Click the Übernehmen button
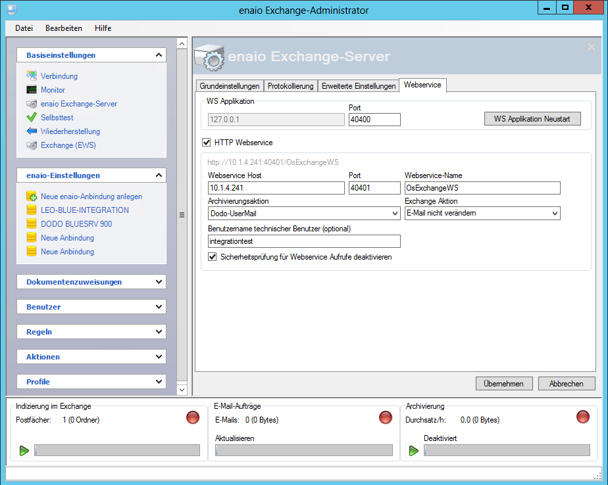 coord(503,384)
